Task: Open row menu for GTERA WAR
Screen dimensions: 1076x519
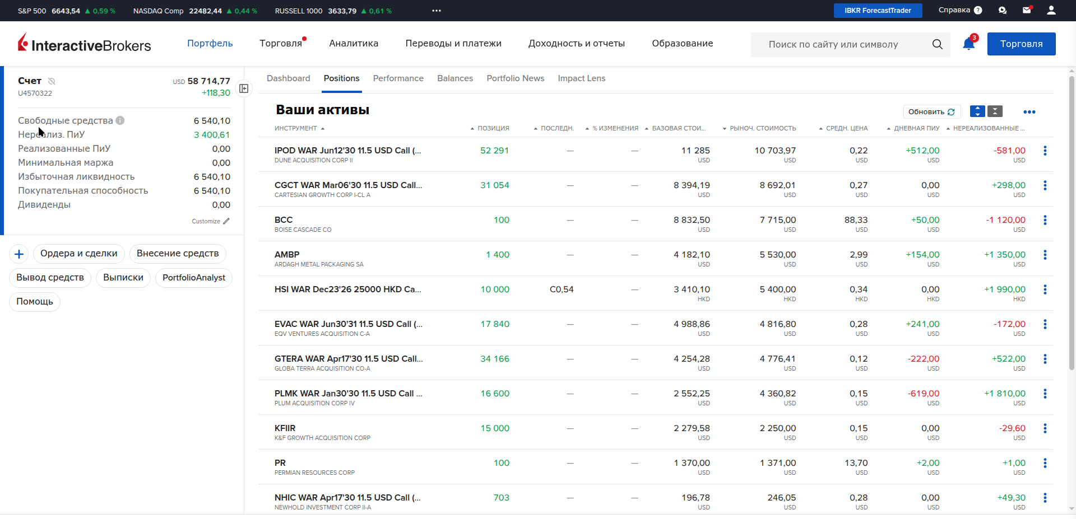Action: pos(1045,359)
